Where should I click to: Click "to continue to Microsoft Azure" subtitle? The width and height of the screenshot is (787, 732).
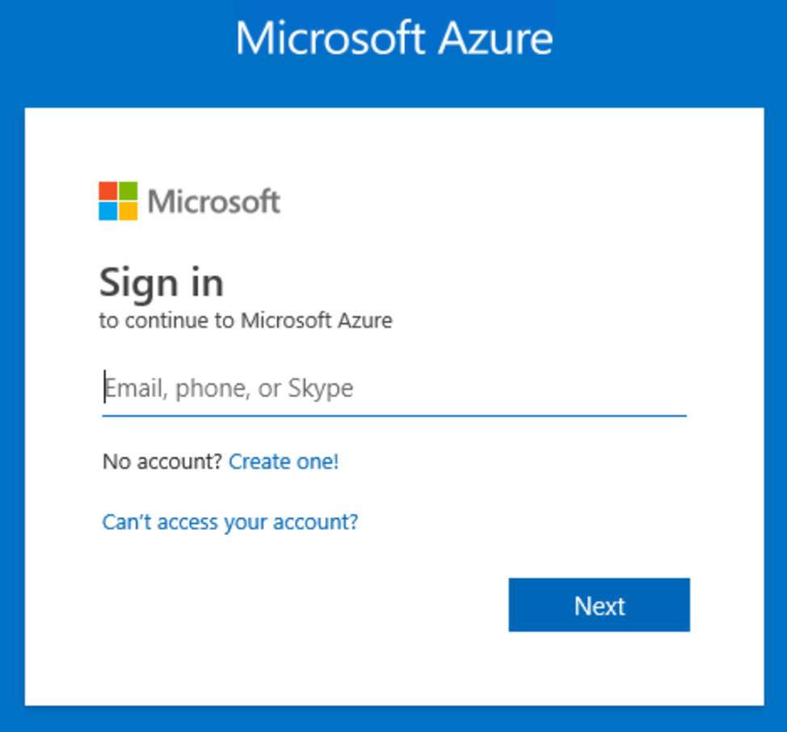[x=246, y=321]
